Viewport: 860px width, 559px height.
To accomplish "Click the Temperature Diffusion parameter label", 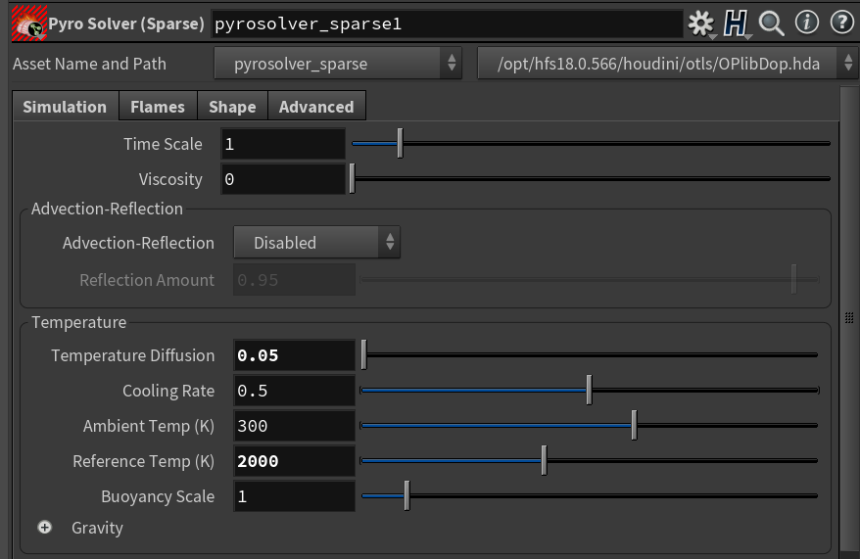I will point(133,355).
